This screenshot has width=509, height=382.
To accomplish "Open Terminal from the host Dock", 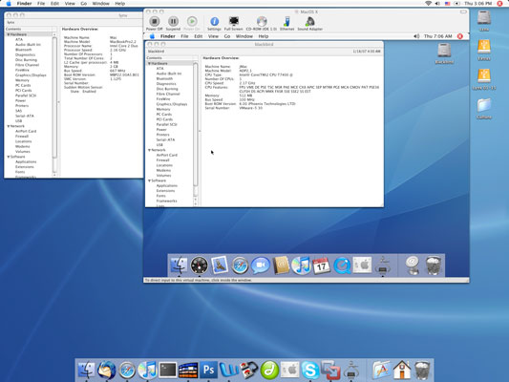I will click(168, 370).
